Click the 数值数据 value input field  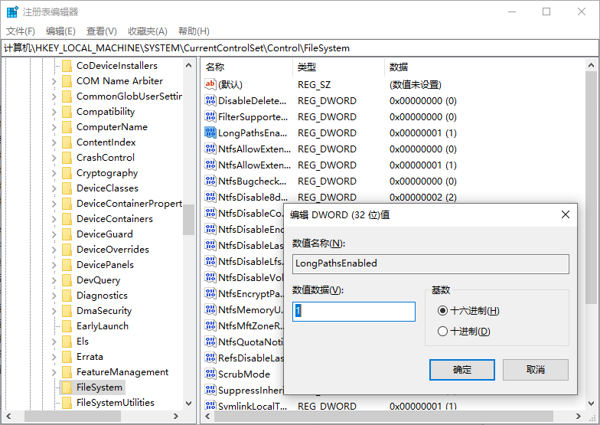(x=354, y=311)
